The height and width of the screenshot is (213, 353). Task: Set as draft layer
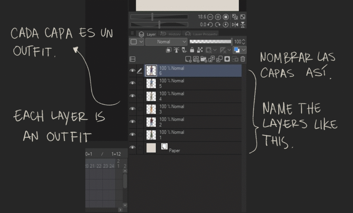click(x=184, y=50)
